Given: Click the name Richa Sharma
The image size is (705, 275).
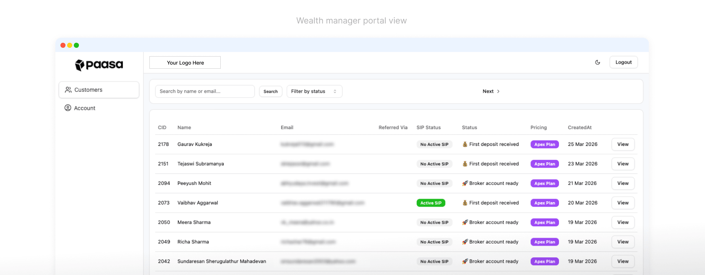Looking at the screenshot, I should (193, 242).
